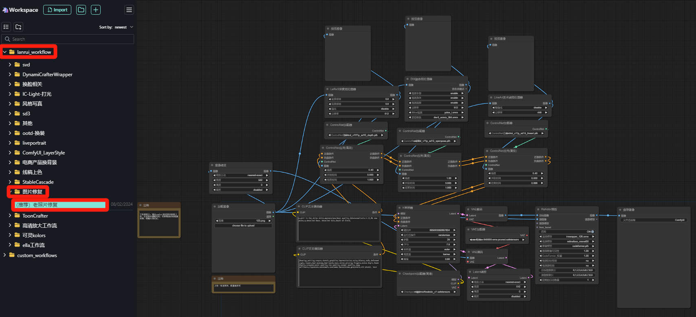Click KSampler seed value field
Viewport: 696px width, 317px height.
(428, 230)
